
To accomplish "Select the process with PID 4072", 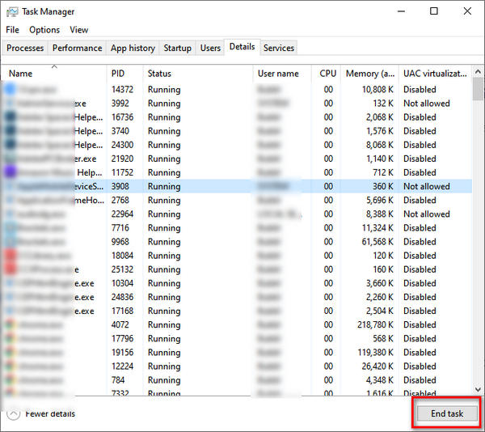I will tap(237, 324).
